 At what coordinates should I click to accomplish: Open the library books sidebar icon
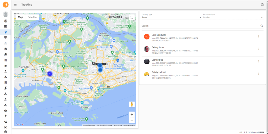pos(6,55)
